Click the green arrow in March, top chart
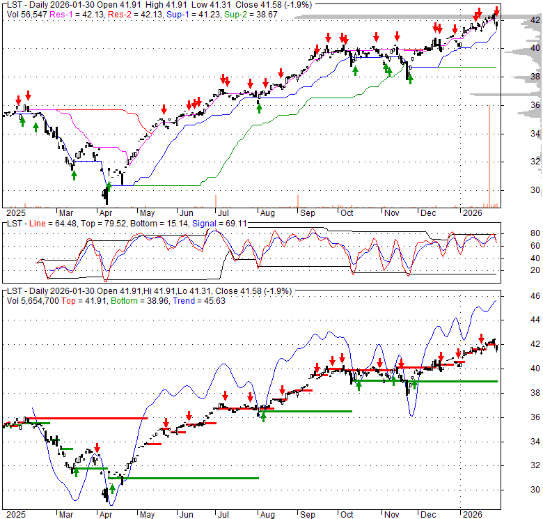This screenshot has width=543, height=519. (74, 175)
